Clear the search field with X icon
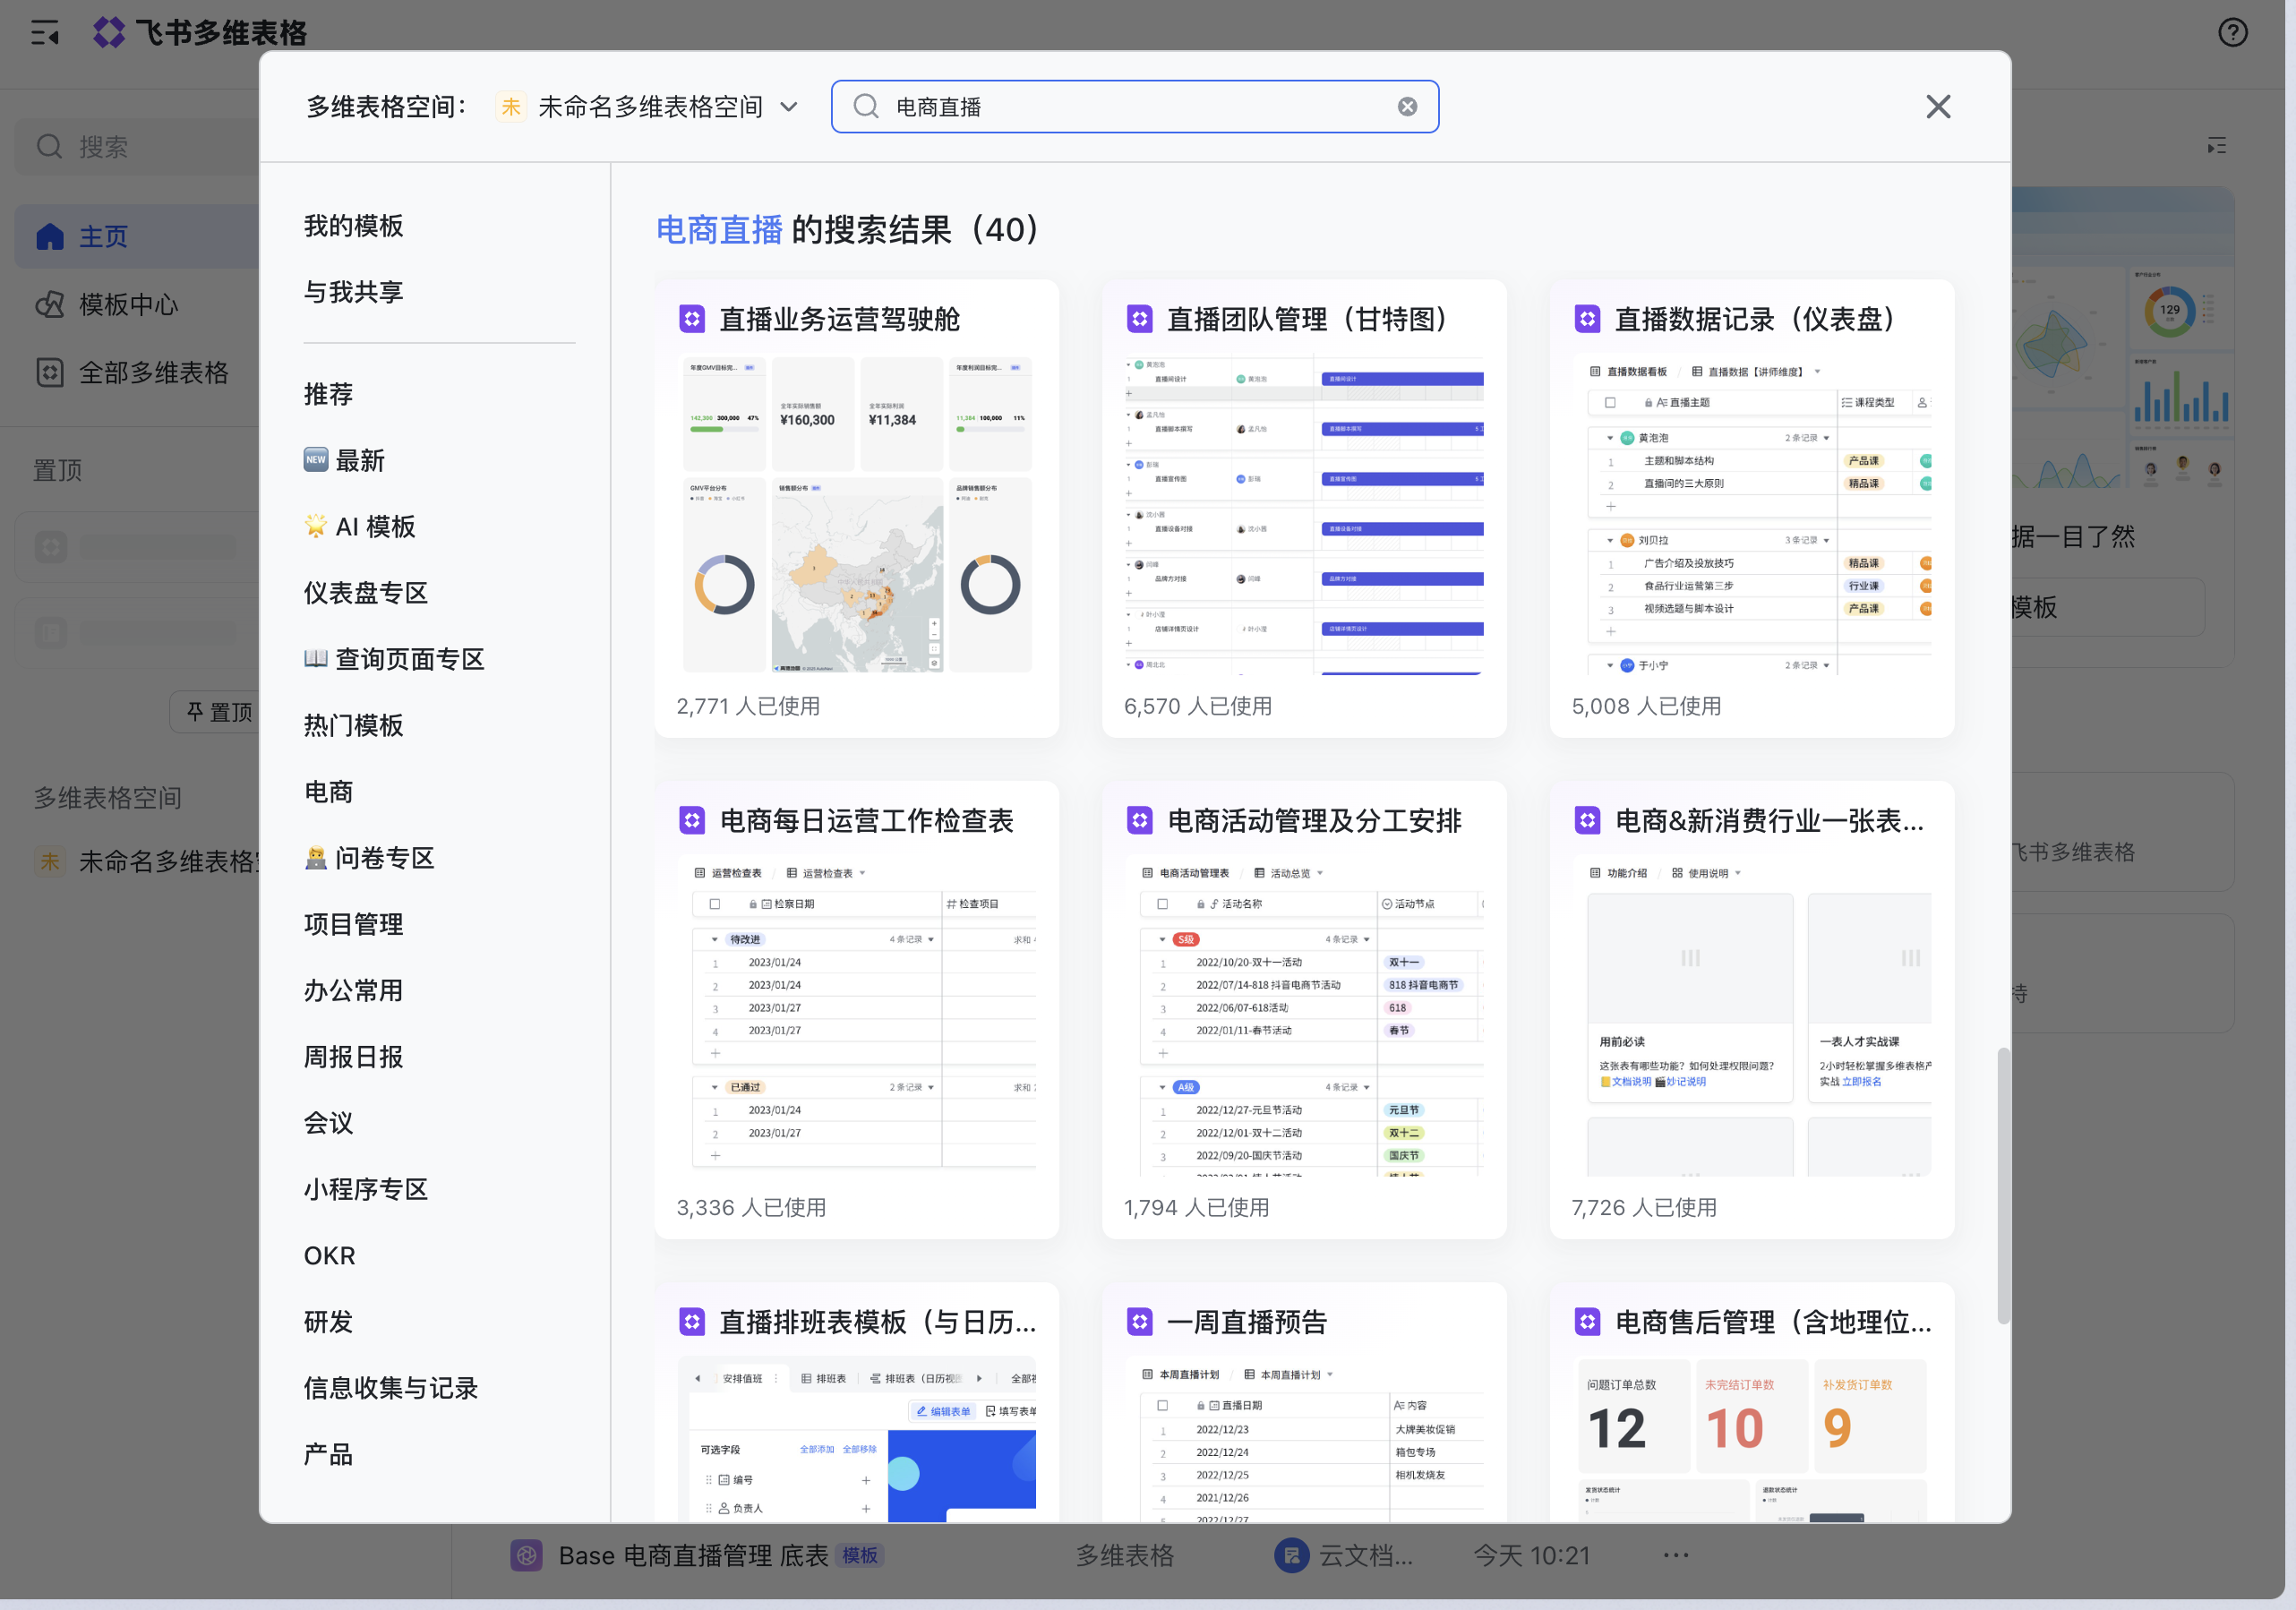This screenshot has width=2296, height=1610. pyautogui.click(x=1407, y=107)
